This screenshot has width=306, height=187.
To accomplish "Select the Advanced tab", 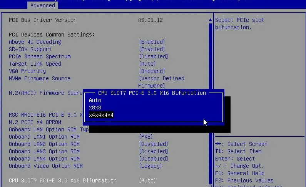I will 42,5.
